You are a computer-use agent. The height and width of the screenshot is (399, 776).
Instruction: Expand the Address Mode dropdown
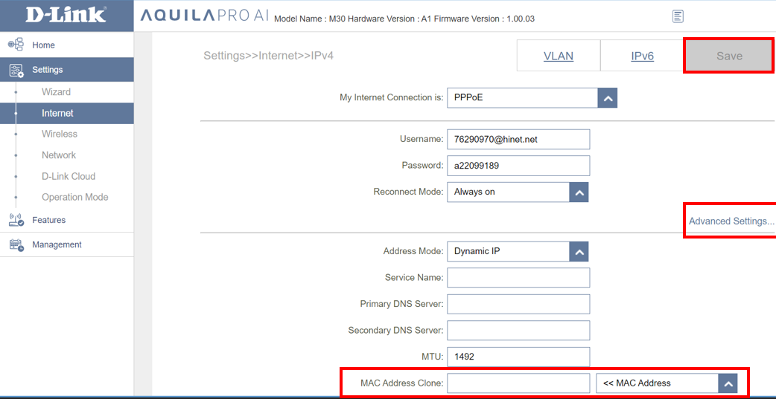tap(579, 251)
